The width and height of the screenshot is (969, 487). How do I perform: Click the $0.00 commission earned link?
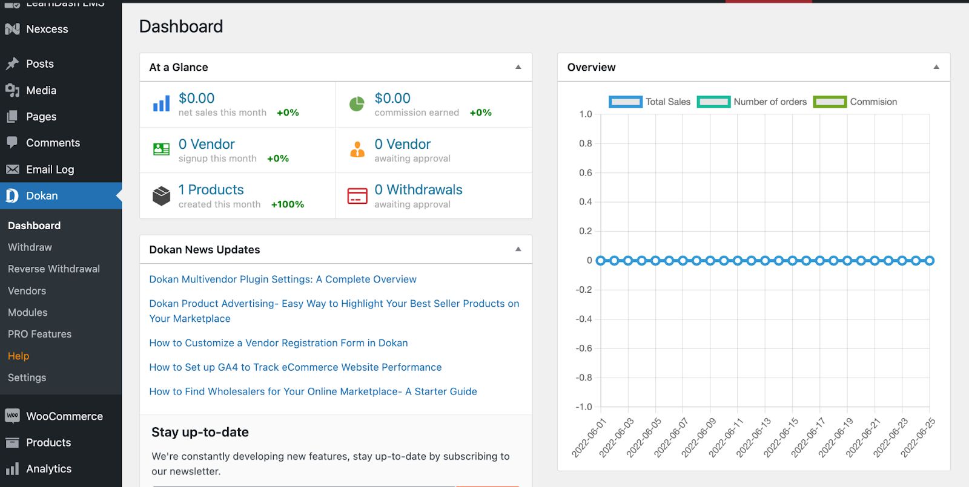[392, 98]
